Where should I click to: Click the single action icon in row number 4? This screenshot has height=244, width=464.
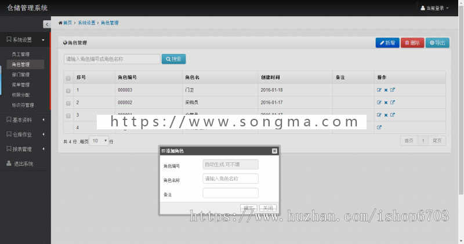[379, 127]
